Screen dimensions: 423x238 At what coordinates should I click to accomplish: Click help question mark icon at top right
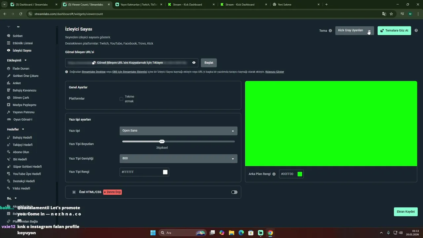[x=416, y=30]
